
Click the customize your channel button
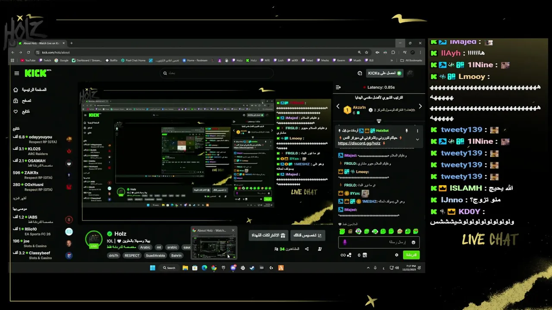point(308,235)
